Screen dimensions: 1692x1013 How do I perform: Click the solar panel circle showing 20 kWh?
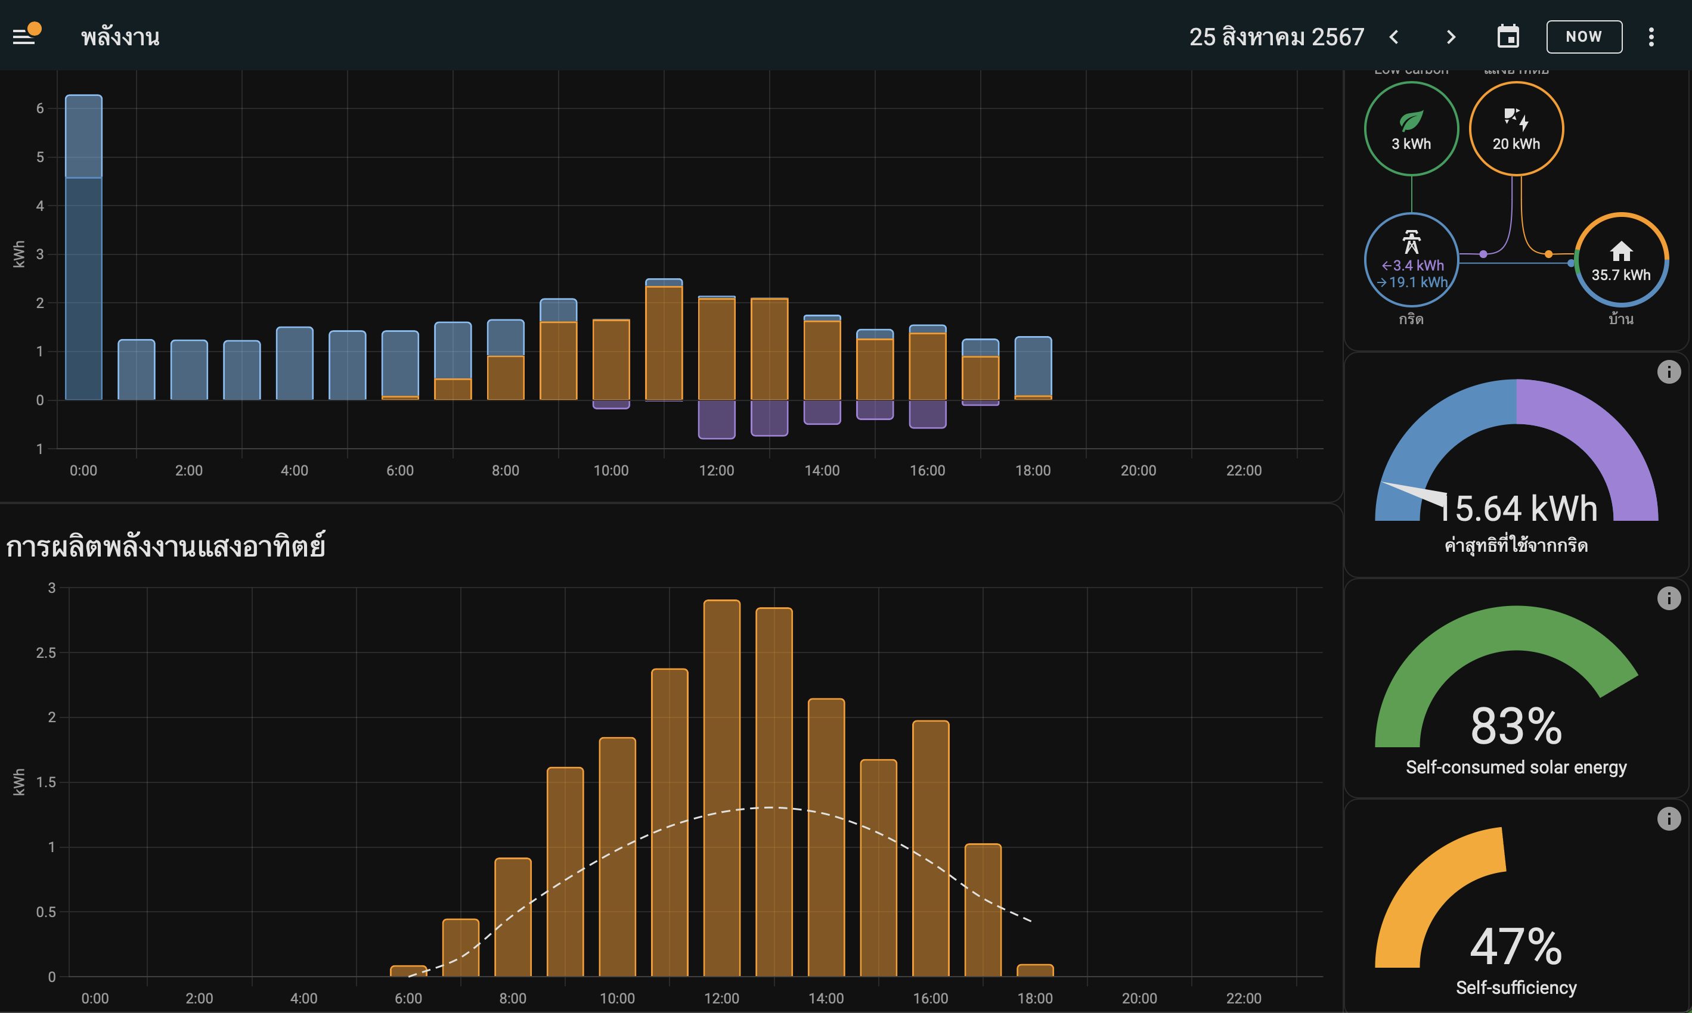[1516, 128]
